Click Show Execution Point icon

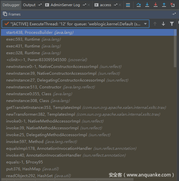[128, 5]
